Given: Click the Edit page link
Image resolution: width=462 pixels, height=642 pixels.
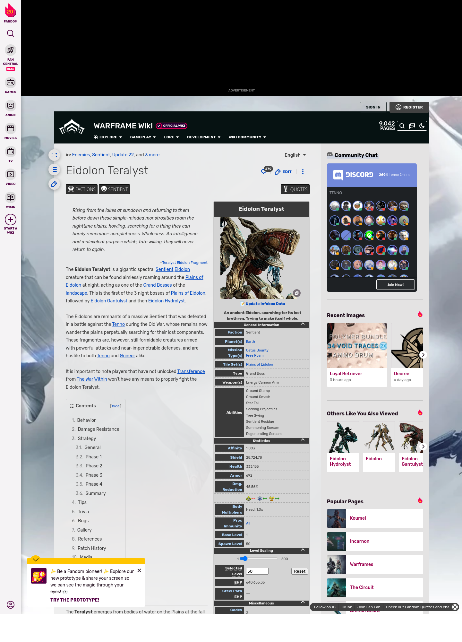Looking at the screenshot, I should pos(283,172).
